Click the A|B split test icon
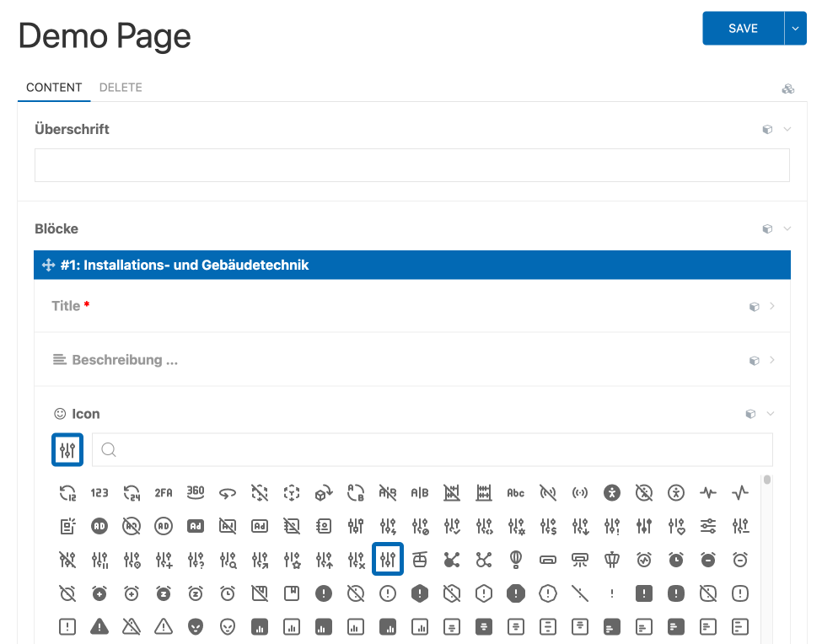822x644 pixels. pos(420,493)
